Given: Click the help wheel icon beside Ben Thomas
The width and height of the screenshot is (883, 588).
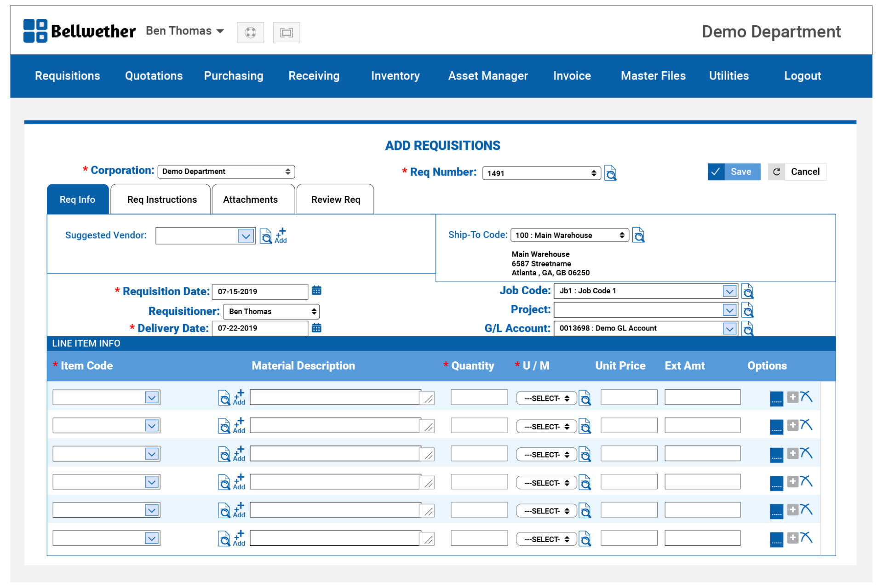Looking at the screenshot, I should pos(250,32).
